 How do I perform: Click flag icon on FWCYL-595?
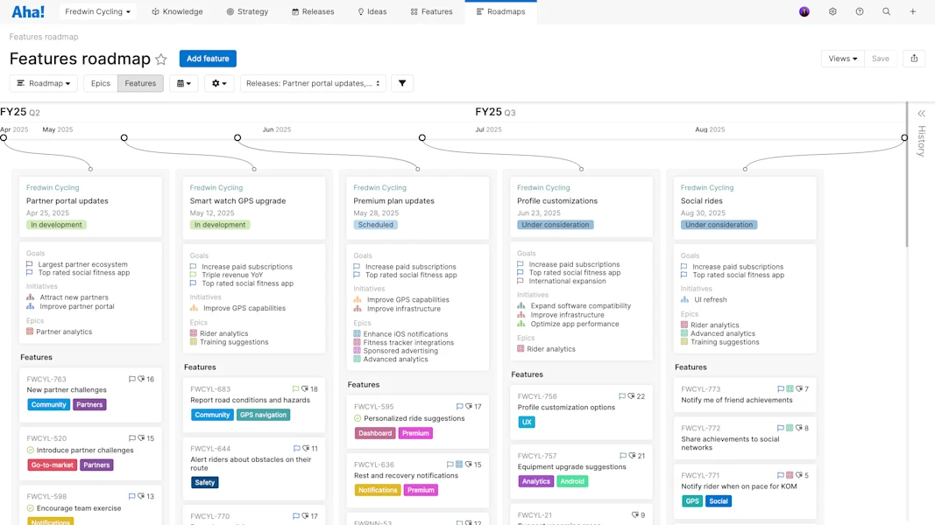(459, 407)
